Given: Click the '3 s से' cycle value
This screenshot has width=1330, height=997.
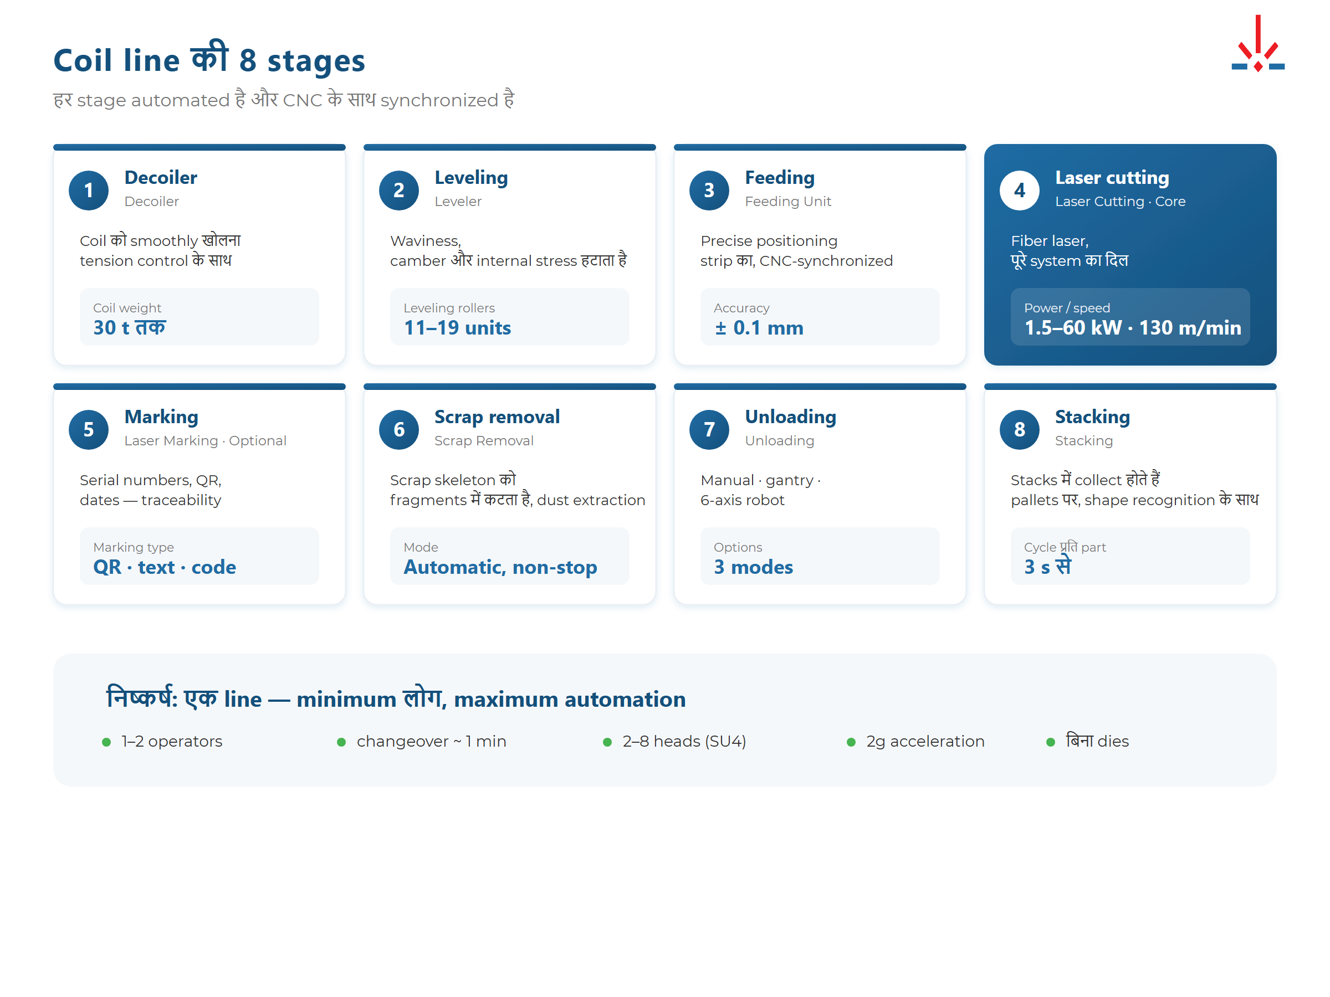Looking at the screenshot, I should pyautogui.click(x=1047, y=566).
